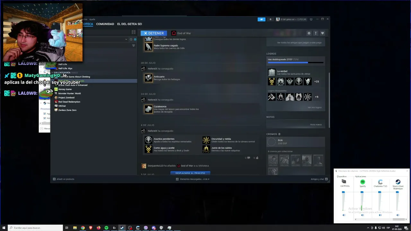This screenshot has width=411, height=231.
Task: Select Project Zomboid in library list
Action: (x=66, y=98)
